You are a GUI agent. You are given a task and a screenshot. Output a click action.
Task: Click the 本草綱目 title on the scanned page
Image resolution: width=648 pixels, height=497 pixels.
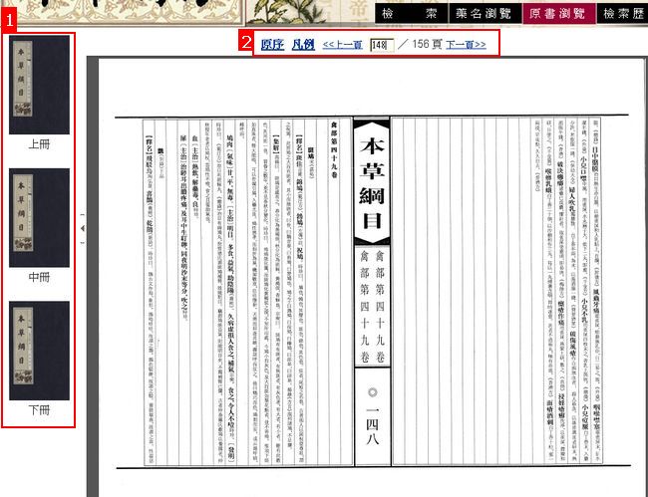pos(372,183)
